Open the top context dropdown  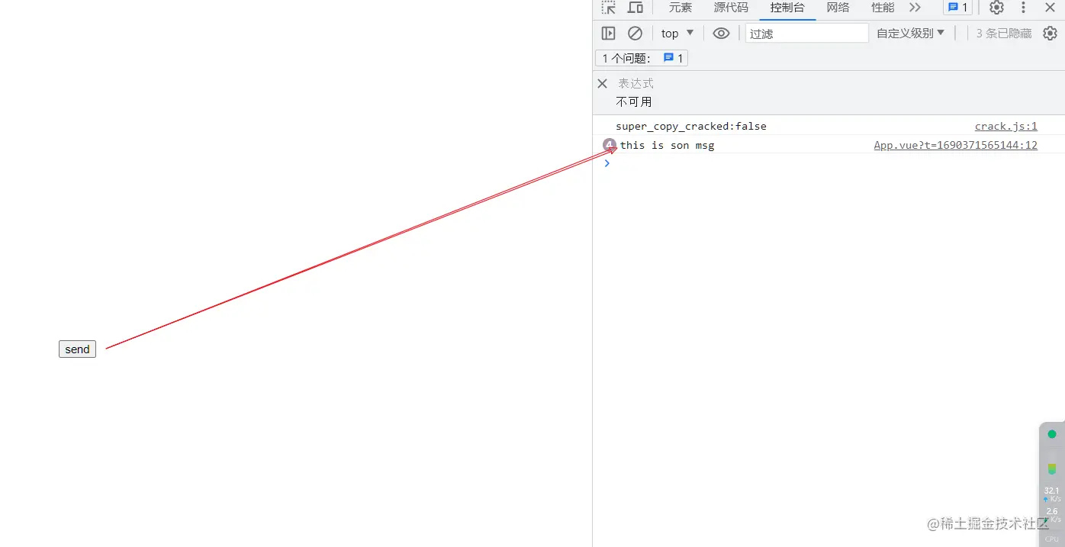(677, 34)
